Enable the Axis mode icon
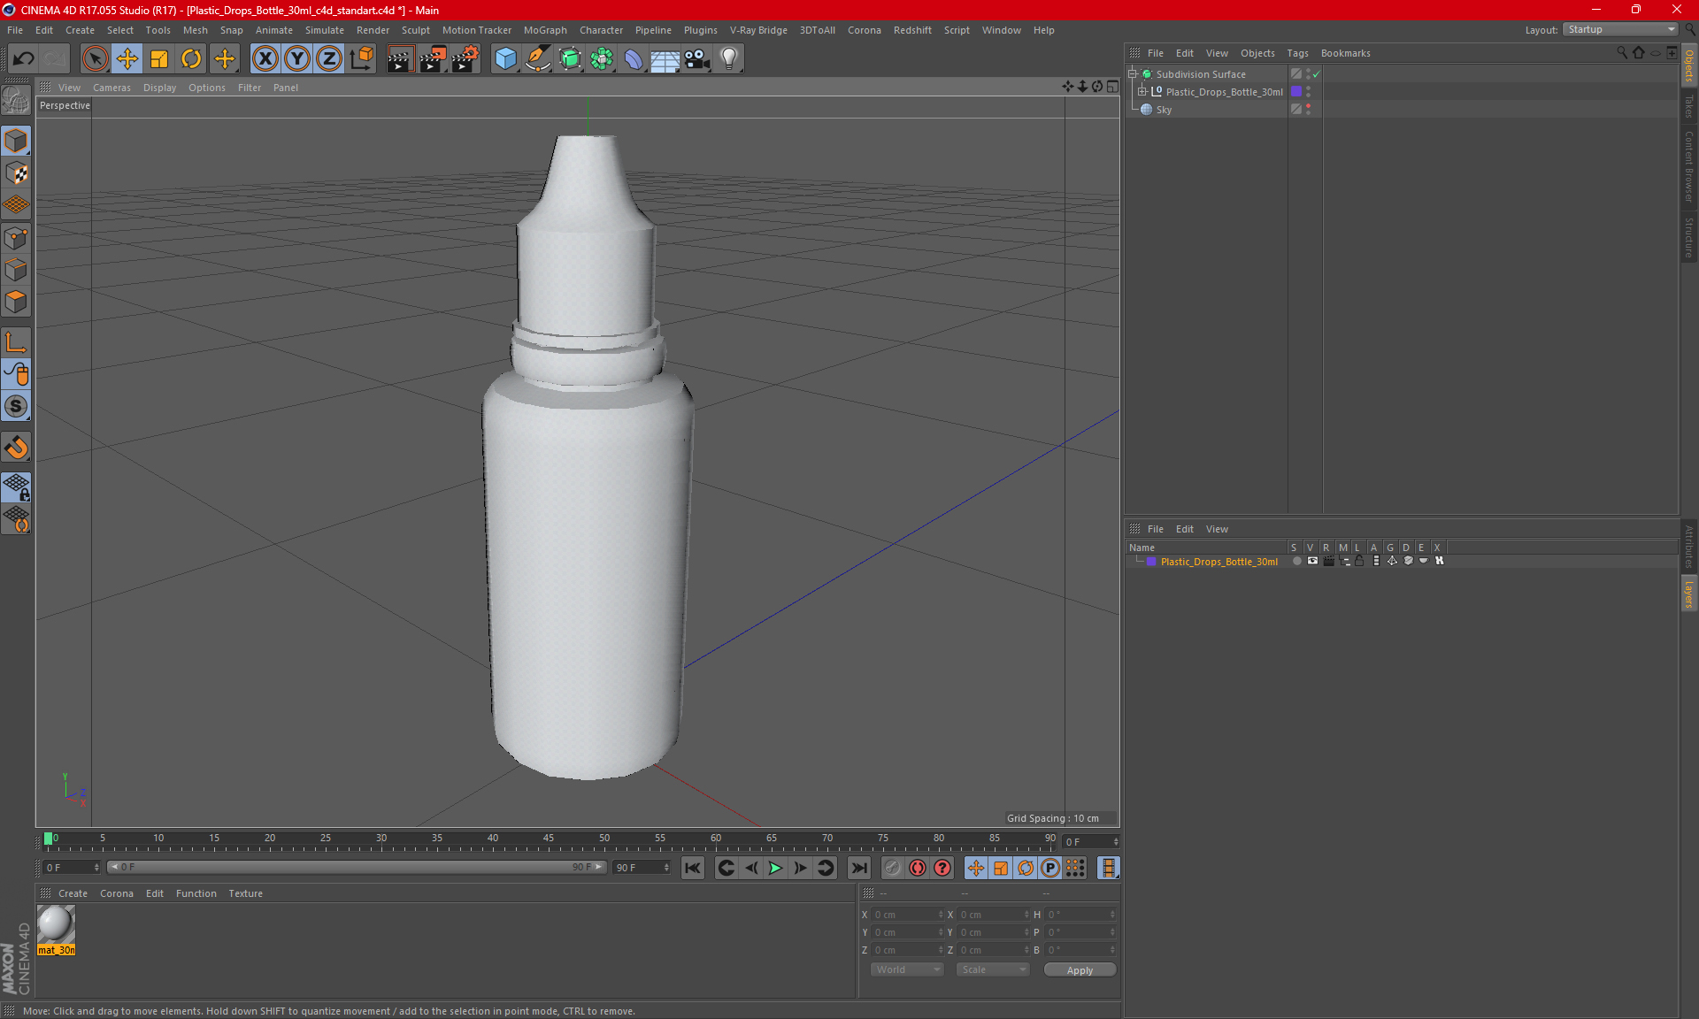The width and height of the screenshot is (1699, 1019). tap(16, 341)
